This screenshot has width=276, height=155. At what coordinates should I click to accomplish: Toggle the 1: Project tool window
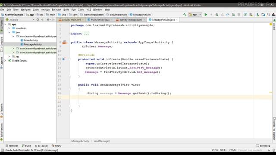coord(2,25)
